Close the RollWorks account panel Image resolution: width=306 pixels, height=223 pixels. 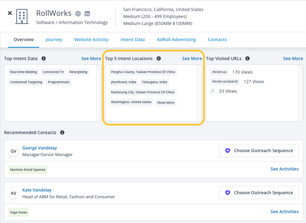click(x=10, y=13)
